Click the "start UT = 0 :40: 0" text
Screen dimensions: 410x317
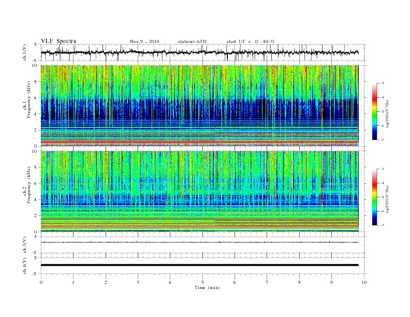point(250,41)
